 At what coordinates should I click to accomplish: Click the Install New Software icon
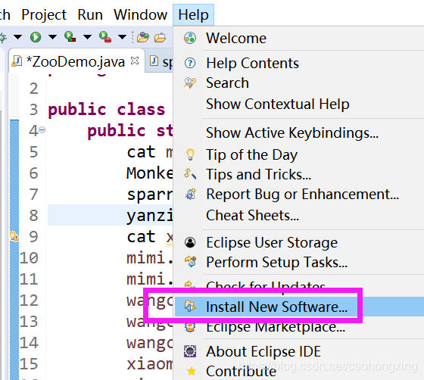coord(190,307)
